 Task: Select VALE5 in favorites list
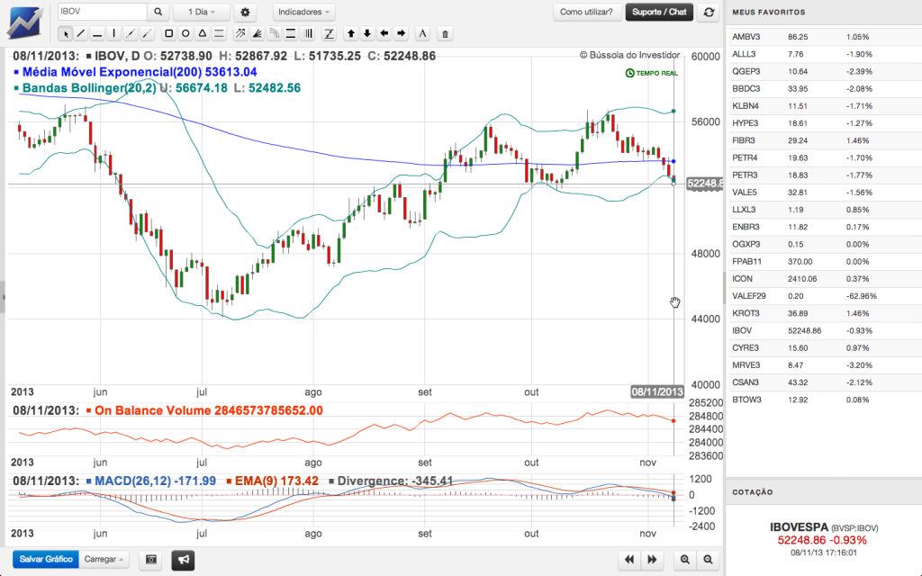click(x=824, y=193)
